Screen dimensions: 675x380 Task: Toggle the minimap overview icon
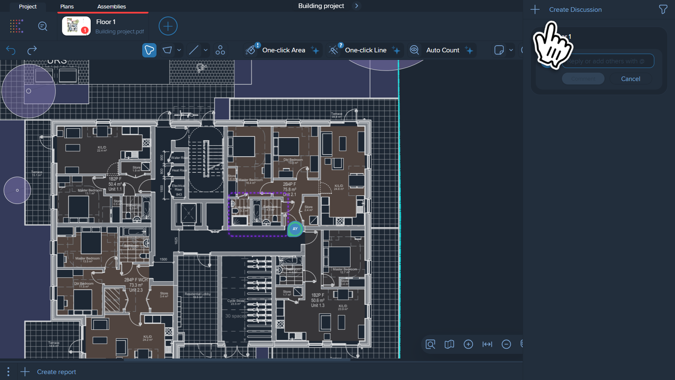pos(449,345)
